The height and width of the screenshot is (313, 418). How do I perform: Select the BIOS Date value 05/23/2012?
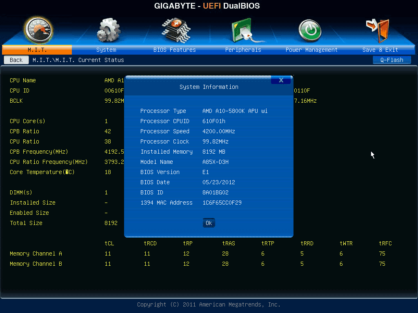coord(219,182)
